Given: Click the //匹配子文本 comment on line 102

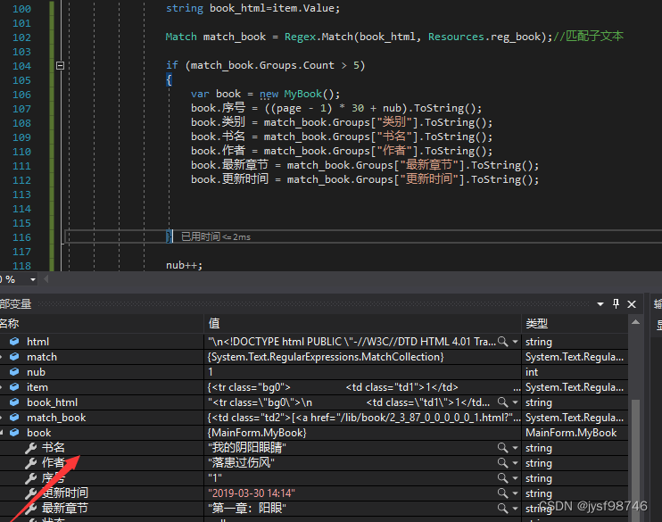Looking at the screenshot, I should coord(588,37).
